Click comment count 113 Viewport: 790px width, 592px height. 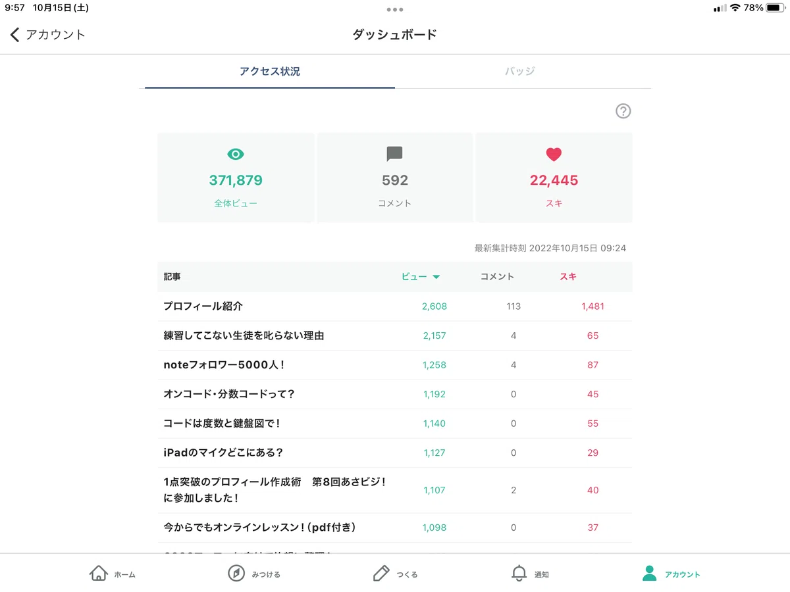click(x=513, y=306)
